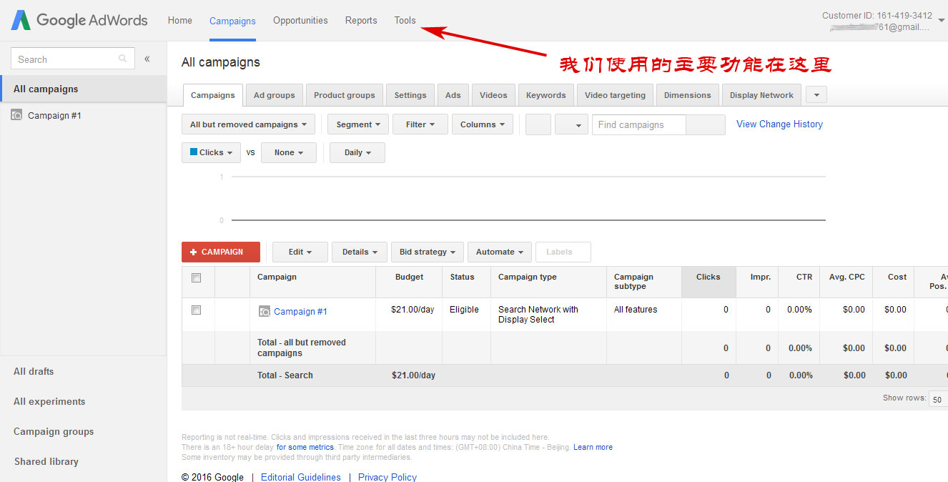Open the Filter dropdown

coord(420,124)
